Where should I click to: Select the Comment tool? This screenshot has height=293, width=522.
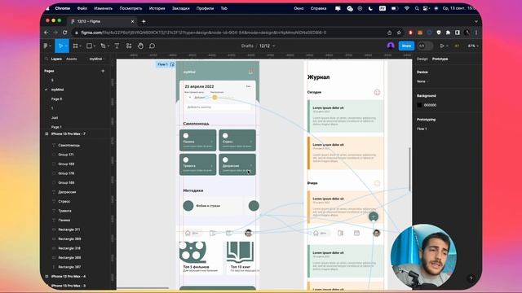pos(153,46)
